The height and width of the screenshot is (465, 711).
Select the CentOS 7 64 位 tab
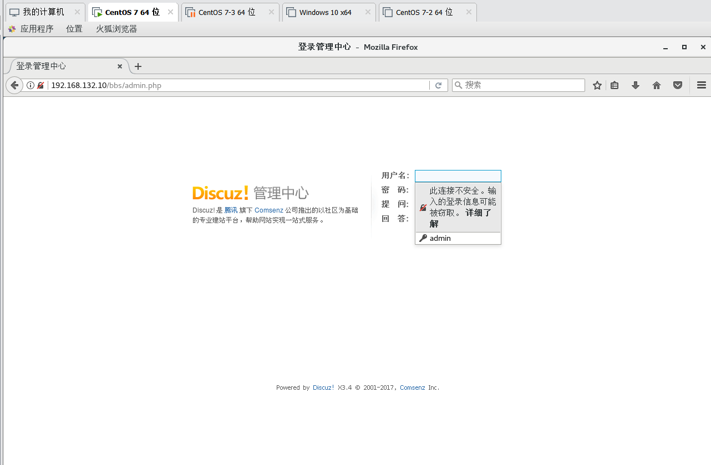point(133,12)
